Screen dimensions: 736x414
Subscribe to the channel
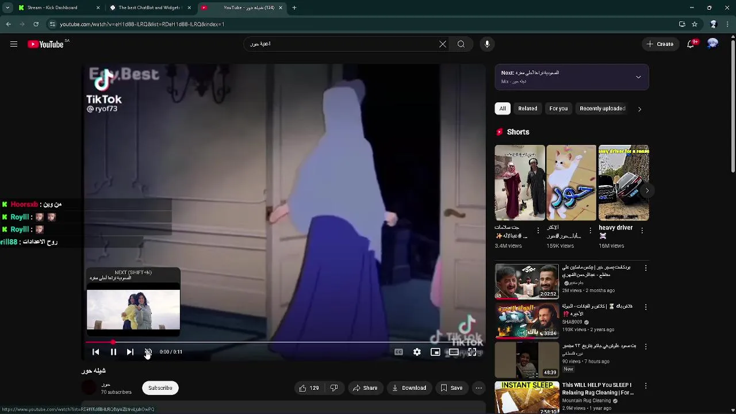click(x=160, y=388)
